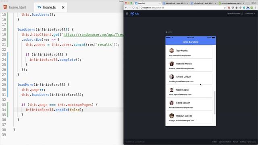Click Rosalyn Woods's avatar
Screen dimensions: 258x145
click(x=172, y=116)
